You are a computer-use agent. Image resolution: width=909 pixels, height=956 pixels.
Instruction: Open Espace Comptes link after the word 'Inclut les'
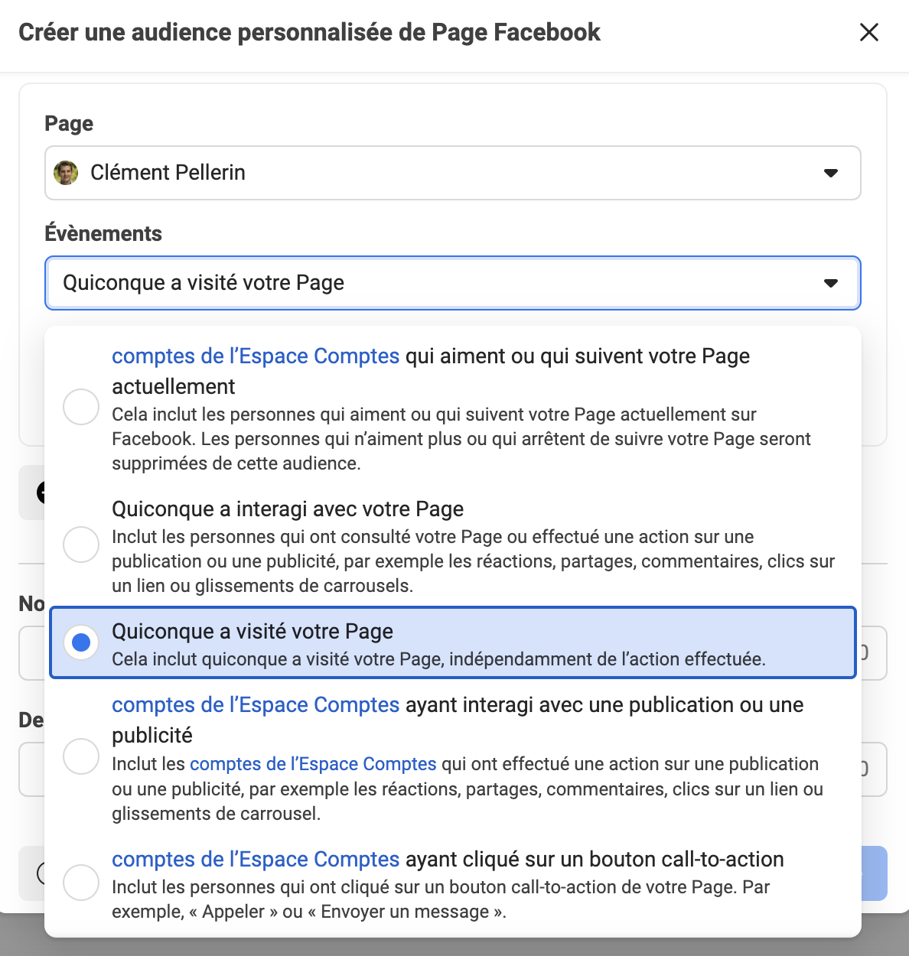(x=313, y=764)
